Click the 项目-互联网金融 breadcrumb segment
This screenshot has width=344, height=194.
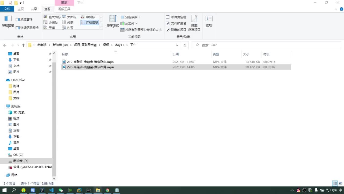click(x=85, y=45)
